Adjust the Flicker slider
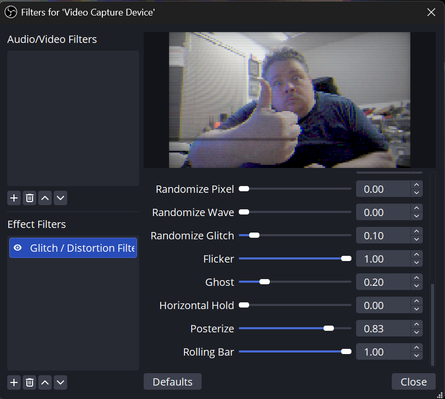Image resolution: width=445 pixels, height=399 pixels. pyautogui.click(x=295, y=258)
